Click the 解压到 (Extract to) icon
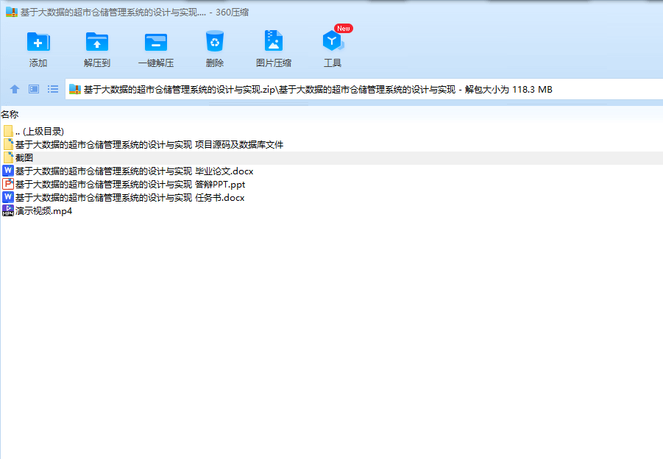Viewport: 663px width, 459px height. point(97,41)
